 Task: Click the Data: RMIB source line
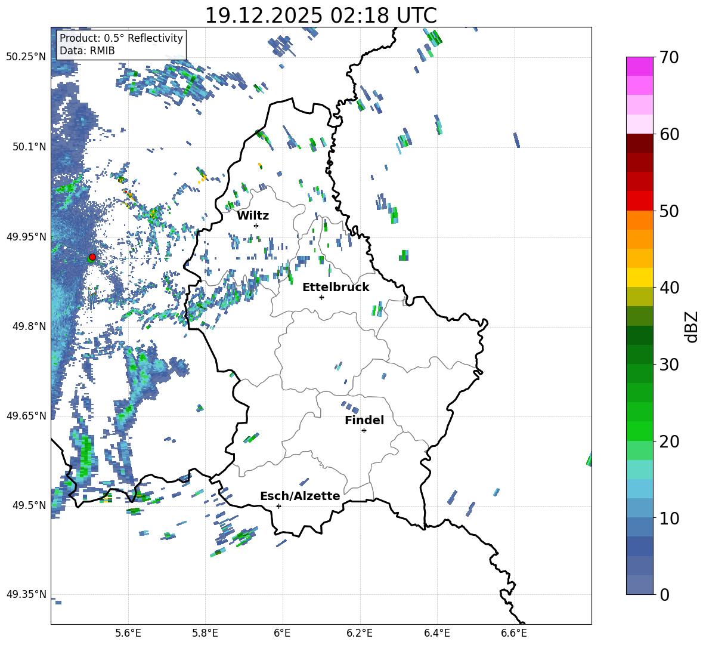87,51
